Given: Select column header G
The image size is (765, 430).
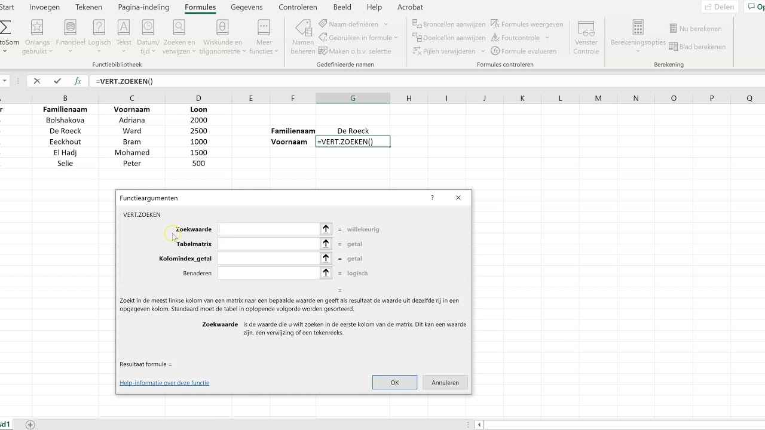Looking at the screenshot, I should (353, 99).
